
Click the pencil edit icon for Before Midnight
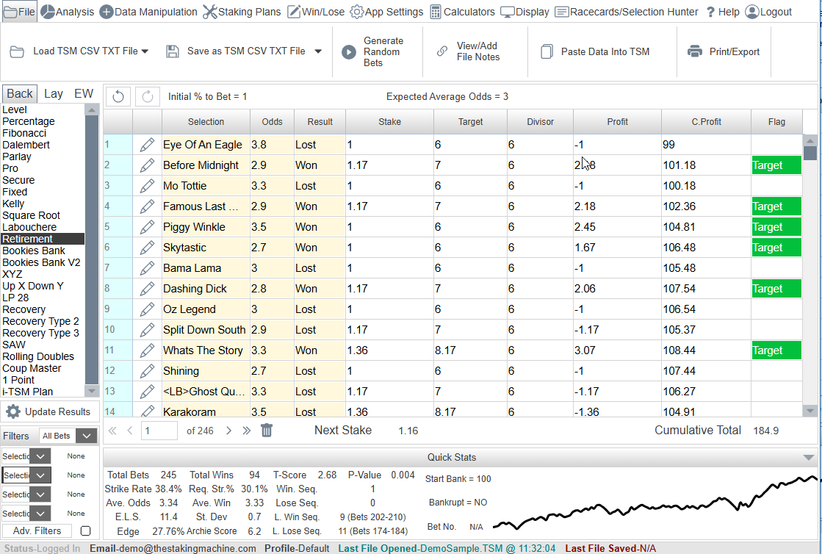pyautogui.click(x=147, y=165)
